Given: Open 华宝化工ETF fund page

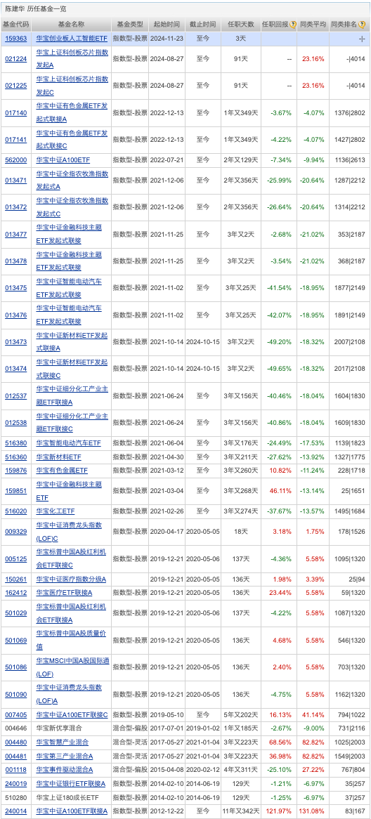Looking at the screenshot, I should coord(56,511).
